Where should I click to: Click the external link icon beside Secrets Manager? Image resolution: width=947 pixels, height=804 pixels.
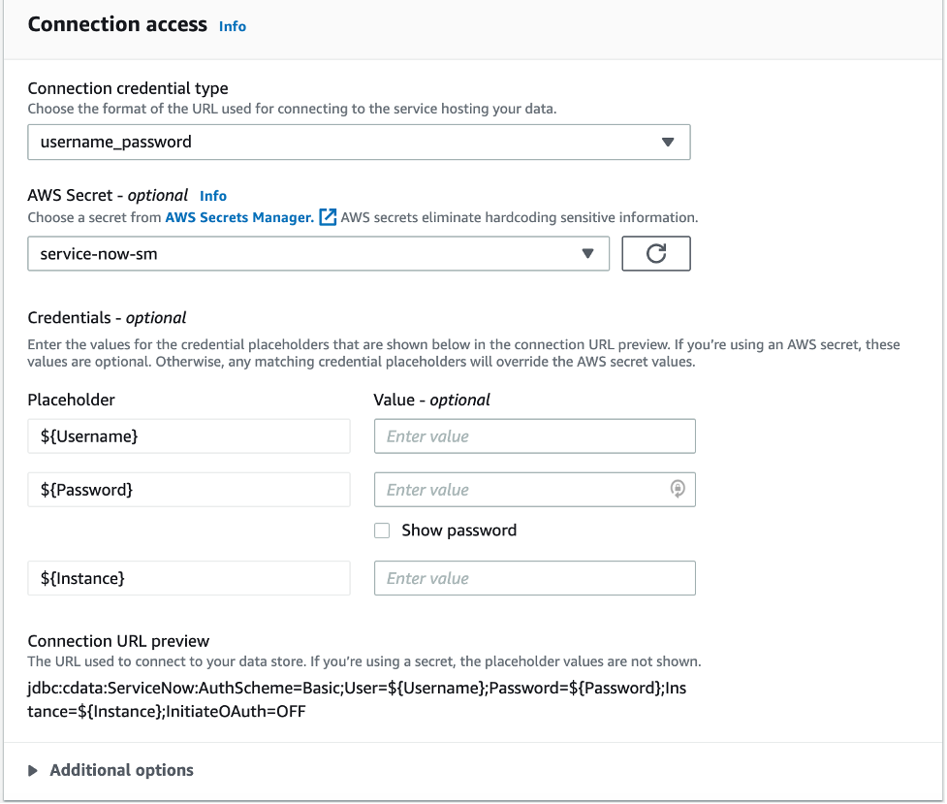coord(328,217)
